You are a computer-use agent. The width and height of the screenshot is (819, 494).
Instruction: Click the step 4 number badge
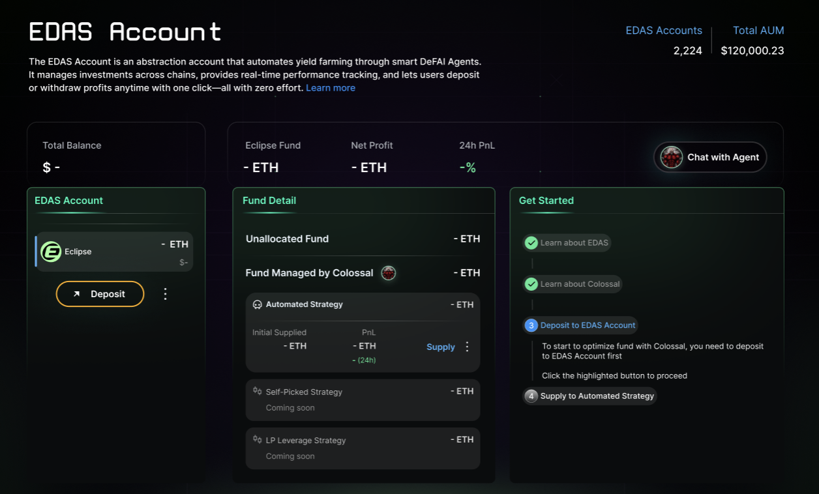pos(531,396)
